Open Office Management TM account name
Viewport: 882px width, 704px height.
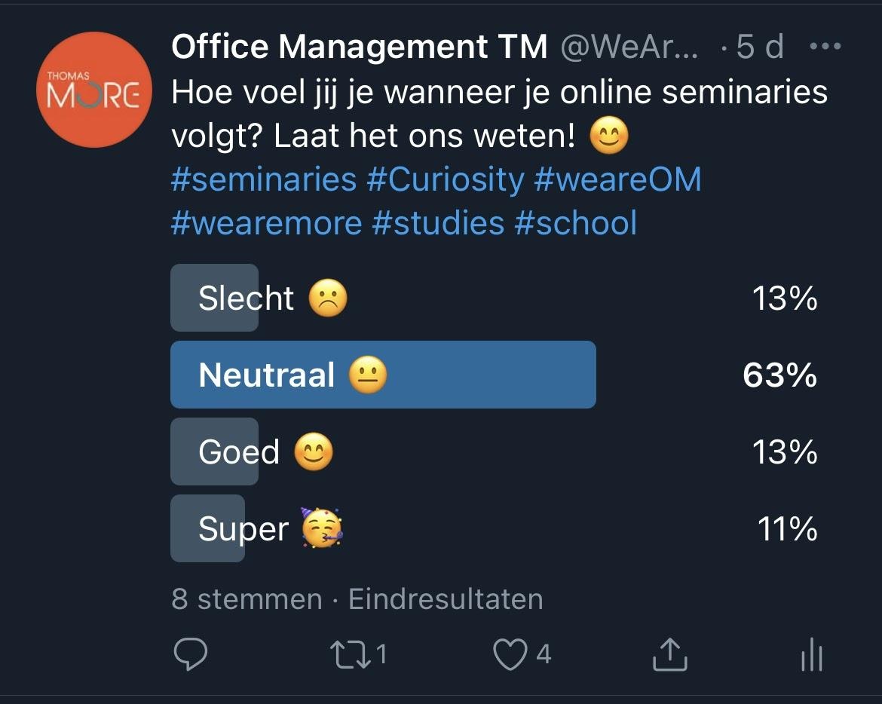(359, 47)
